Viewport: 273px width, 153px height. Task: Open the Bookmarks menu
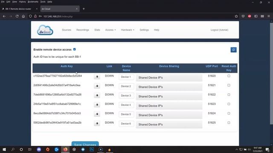point(33,2)
